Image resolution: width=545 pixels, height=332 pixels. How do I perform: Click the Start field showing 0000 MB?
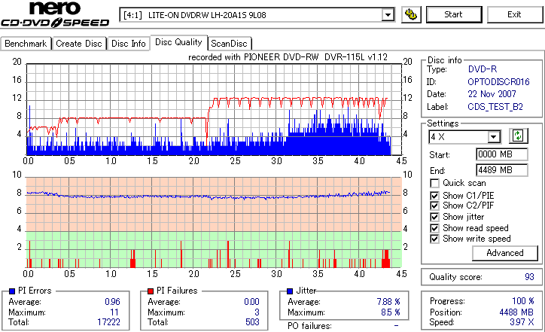tap(501, 154)
